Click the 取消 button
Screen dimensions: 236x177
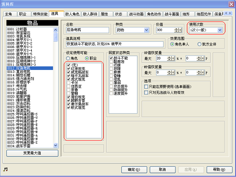162,170
